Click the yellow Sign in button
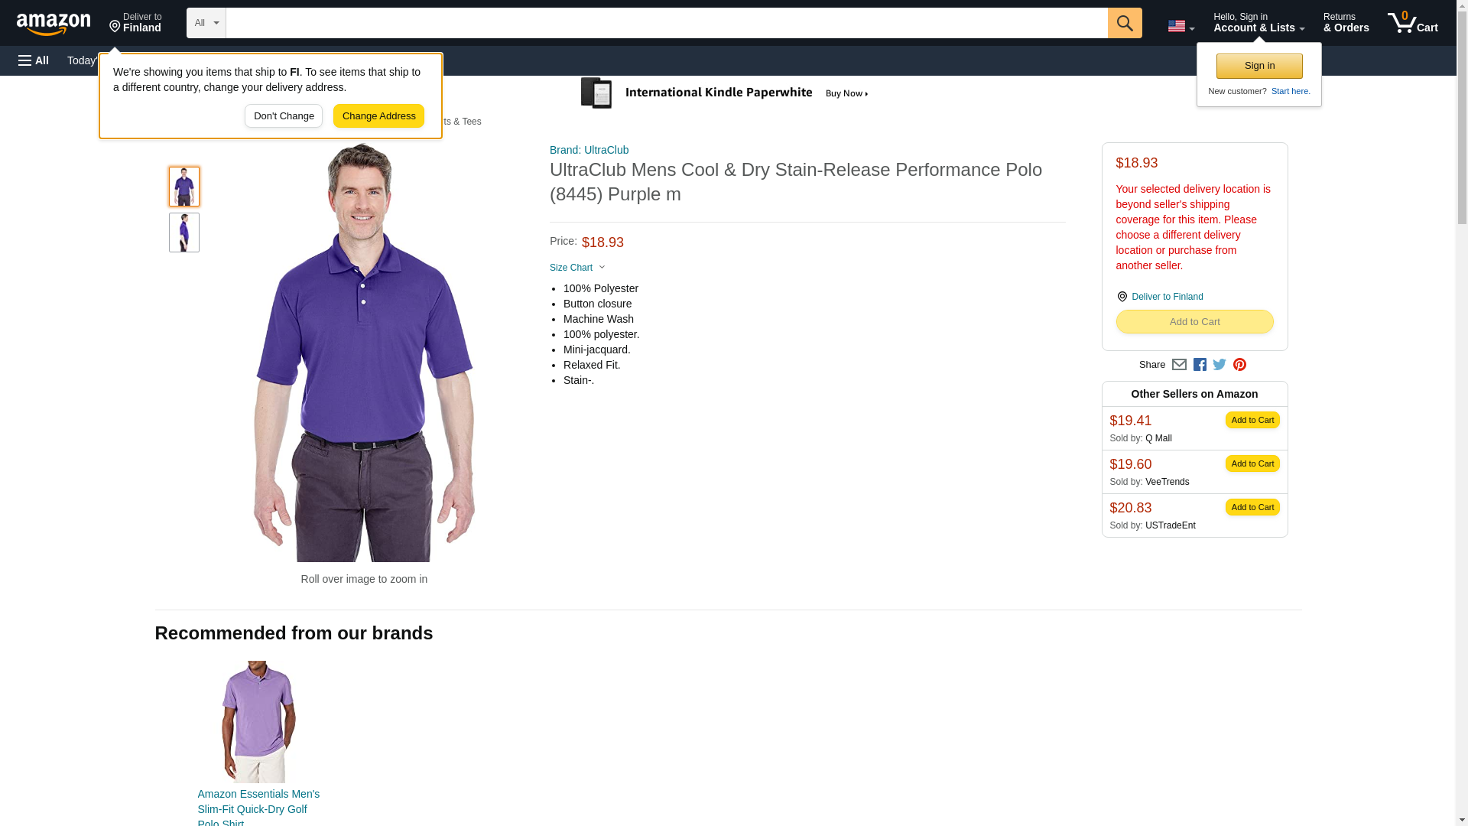 pyautogui.click(x=1259, y=66)
